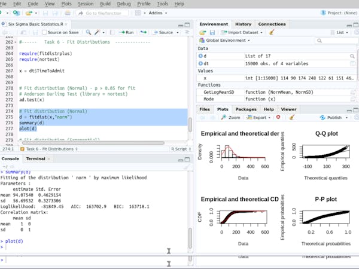Expand the dt data frame entry

pyautogui.click(x=200, y=63)
